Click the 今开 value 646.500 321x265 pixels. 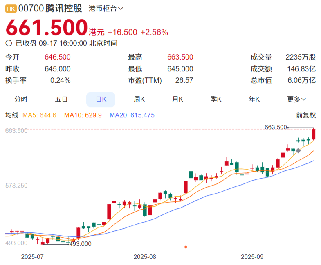(58, 57)
